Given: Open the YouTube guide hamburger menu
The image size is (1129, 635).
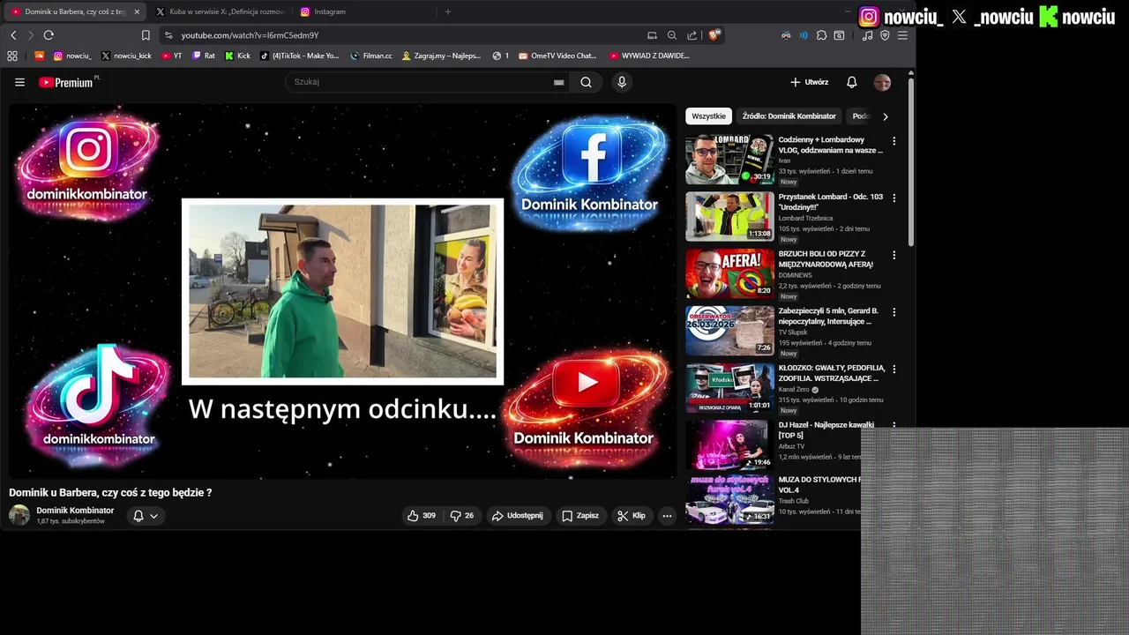Looking at the screenshot, I should pyautogui.click(x=19, y=82).
